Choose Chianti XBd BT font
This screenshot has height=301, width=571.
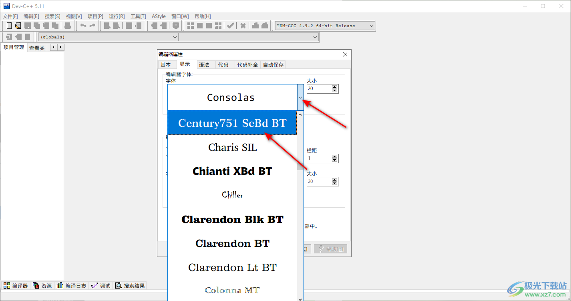pyautogui.click(x=232, y=171)
